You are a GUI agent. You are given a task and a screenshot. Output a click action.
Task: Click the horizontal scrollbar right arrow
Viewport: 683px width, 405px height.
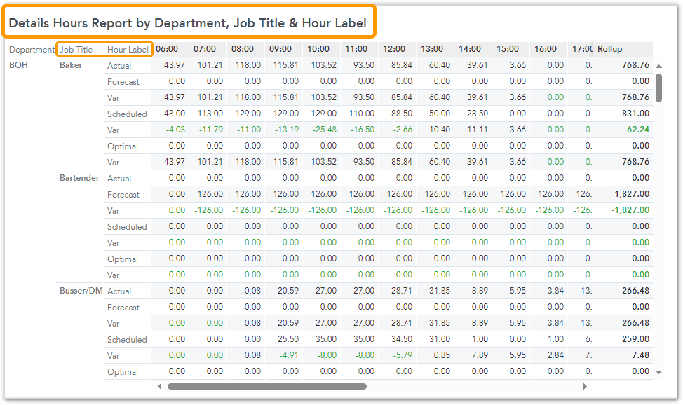(x=585, y=386)
